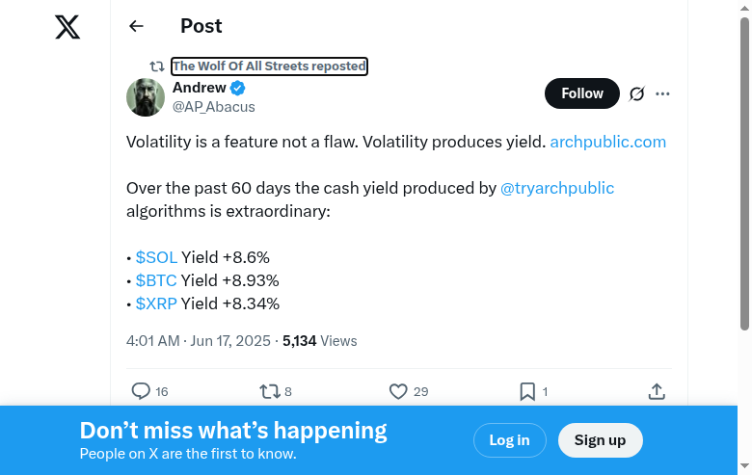Open the @tryarchpublic mention
Image resolution: width=752 pixels, height=475 pixels.
click(x=557, y=188)
